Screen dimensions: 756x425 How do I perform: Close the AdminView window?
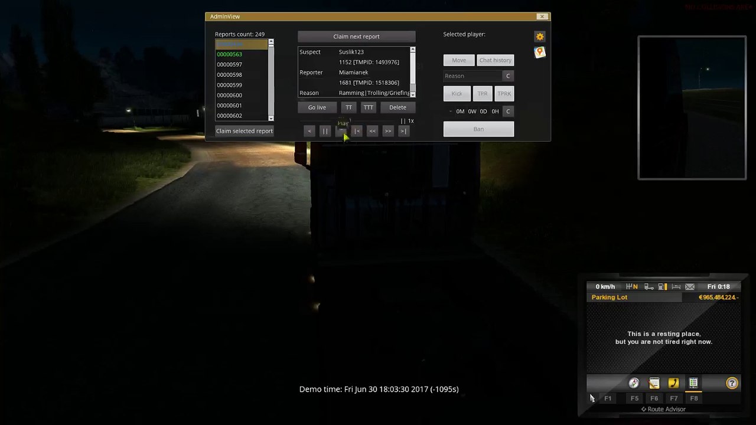tap(542, 17)
